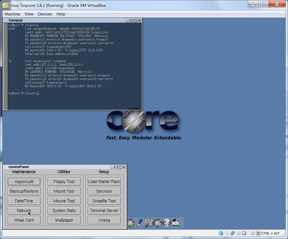The width and height of the screenshot is (288, 239).
Task: Minimize the Terminal window
Action: [127, 20]
